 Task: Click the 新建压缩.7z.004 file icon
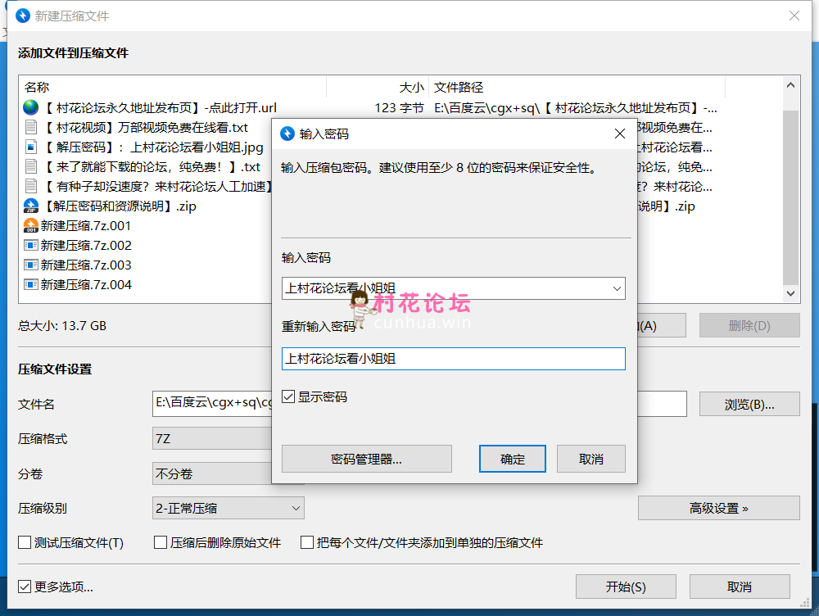31,285
